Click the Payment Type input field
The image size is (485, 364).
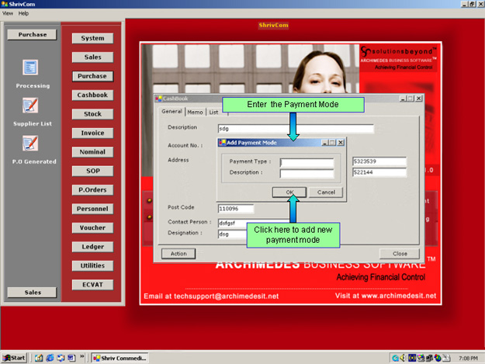point(307,162)
